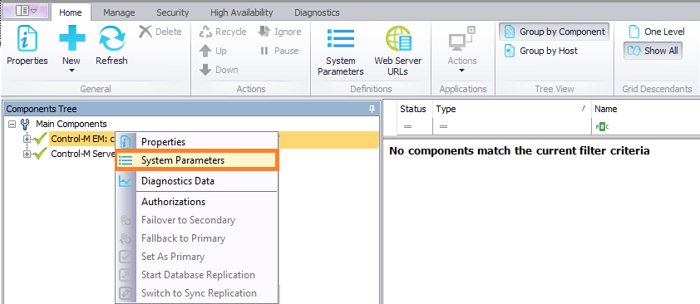Click the Delete button in ribbon
The height and width of the screenshot is (304, 700).
pos(160,32)
